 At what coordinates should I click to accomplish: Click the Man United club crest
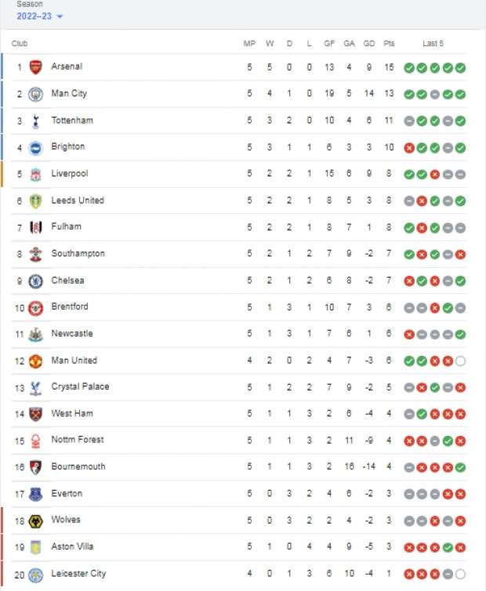tap(35, 361)
